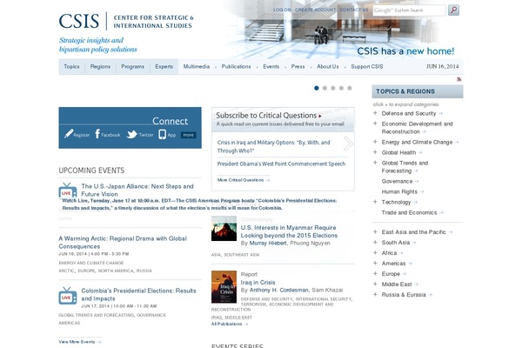Expand the Russia & Eurasia region
This screenshot has width=522, height=348.
pyautogui.click(x=375, y=294)
